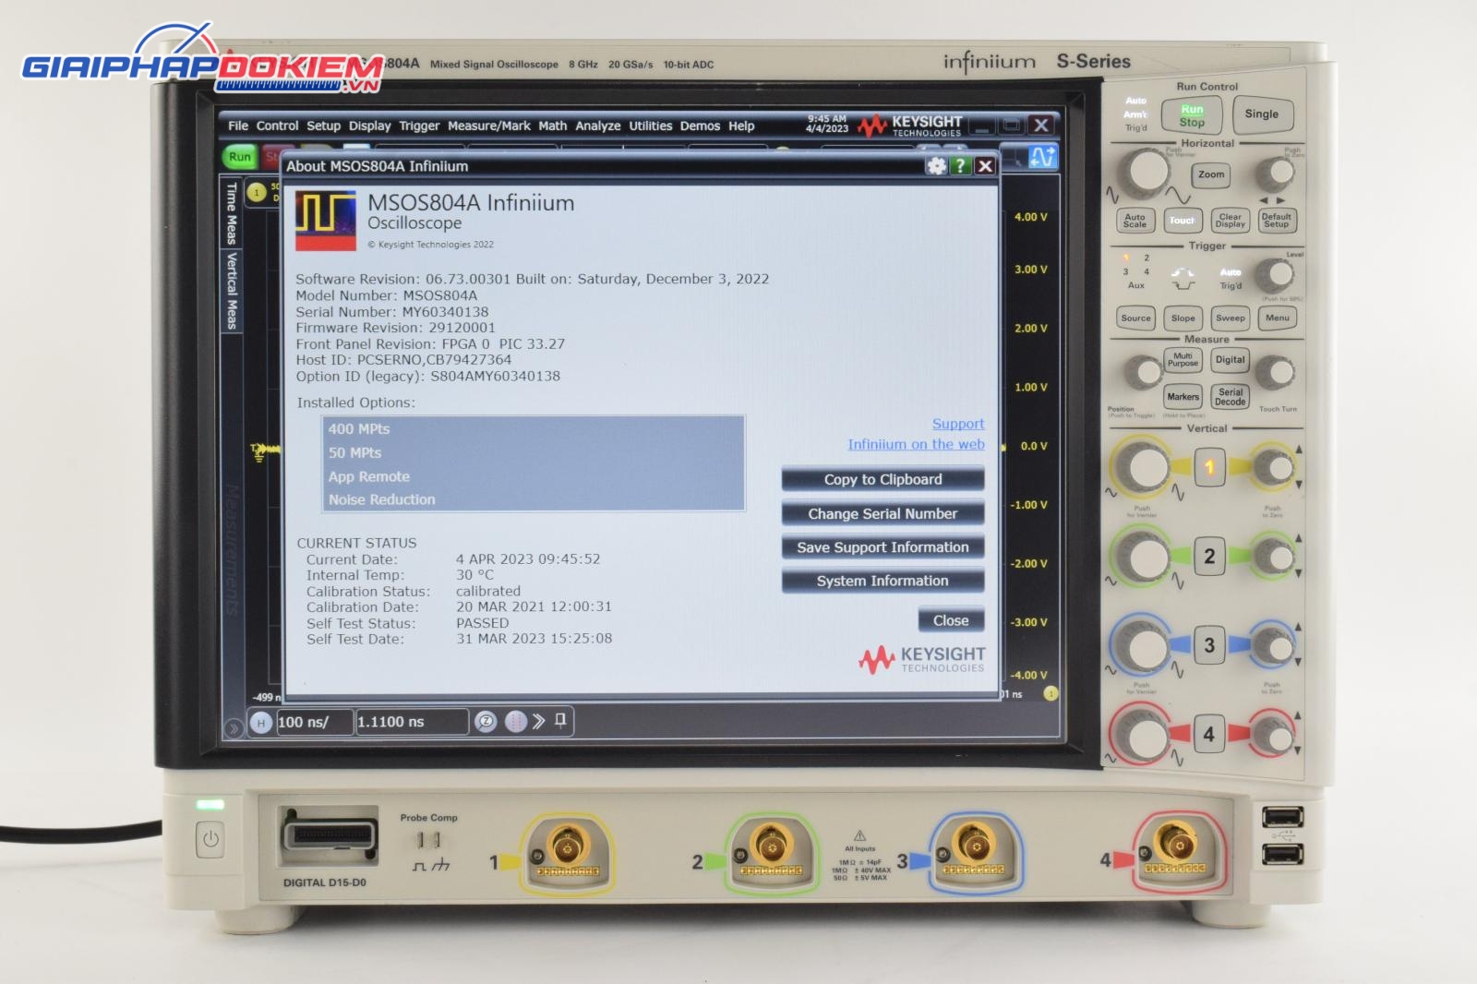
Task: Toggle the channel 2 front-panel key
Action: click(1209, 557)
